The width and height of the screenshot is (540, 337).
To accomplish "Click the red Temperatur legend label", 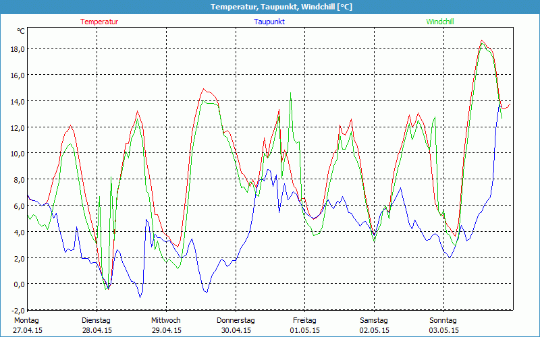I will [99, 22].
